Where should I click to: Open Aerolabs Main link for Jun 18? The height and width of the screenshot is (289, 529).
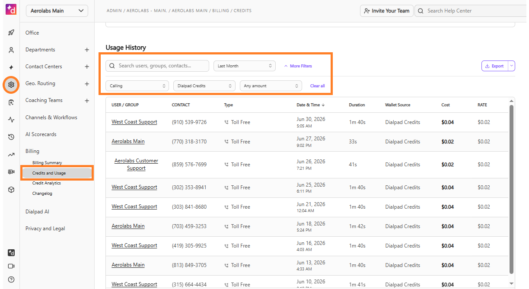[x=128, y=226]
